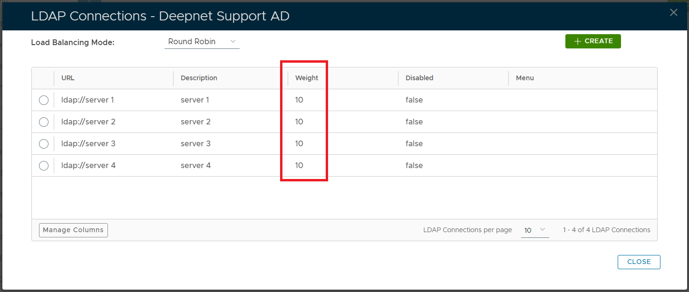The image size is (689, 292).
Task: Click the ldap://server 1 URL cell
Action: coord(87,100)
